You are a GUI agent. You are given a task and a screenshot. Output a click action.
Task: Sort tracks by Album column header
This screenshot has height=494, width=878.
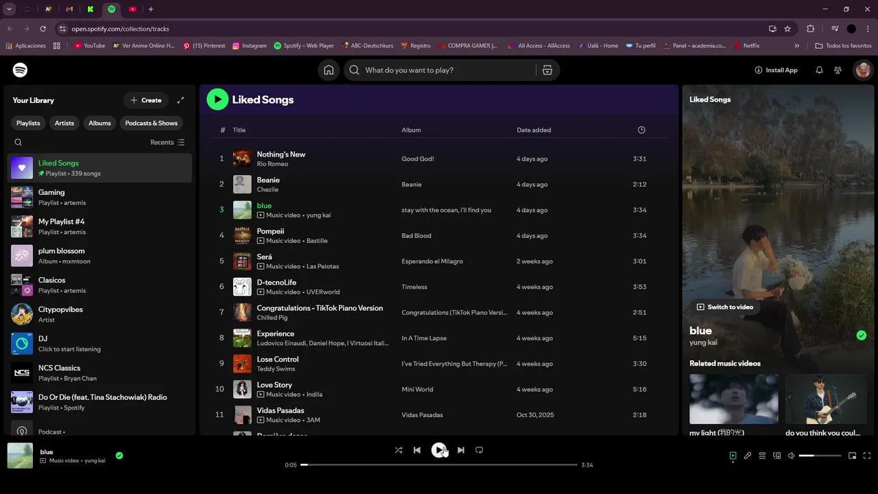[411, 130]
